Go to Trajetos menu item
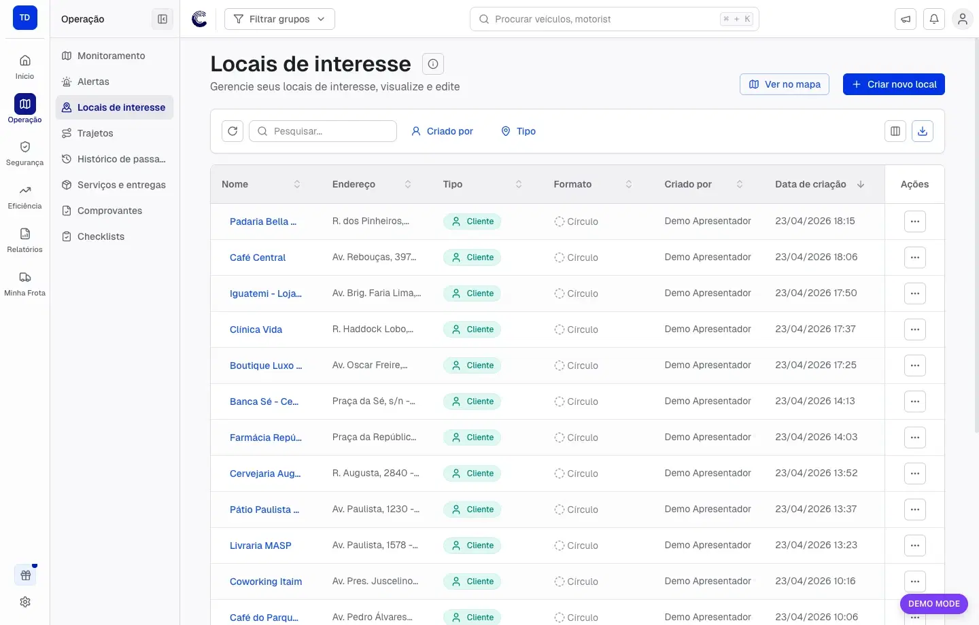This screenshot has width=979, height=625. [114, 133]
